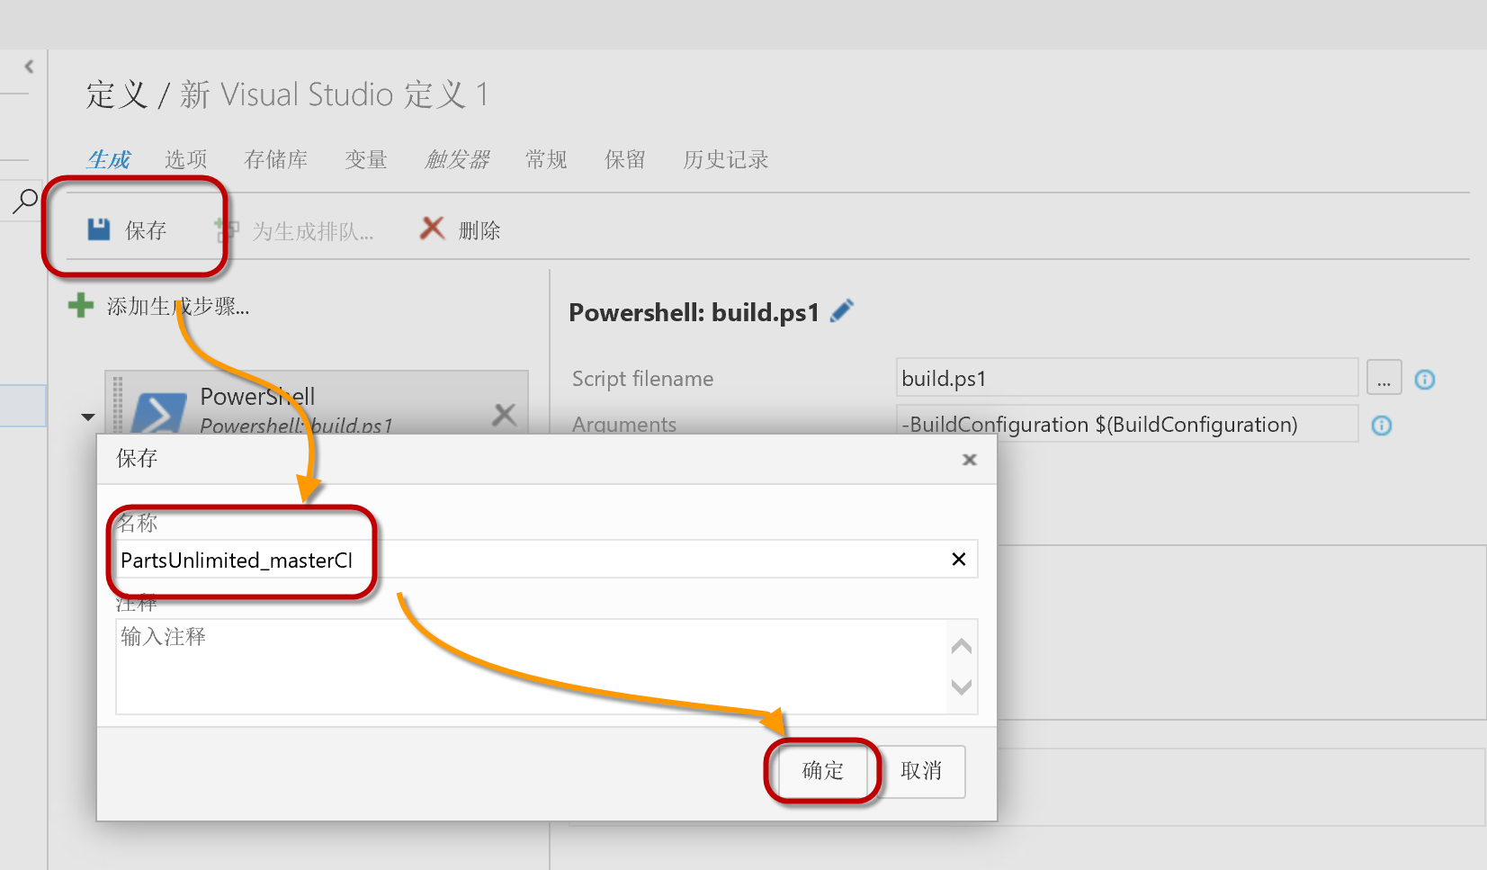The height and width of the screenshot is (870, 1487).
Task: Click the red X delete icon
Action: tap(433, 229)
